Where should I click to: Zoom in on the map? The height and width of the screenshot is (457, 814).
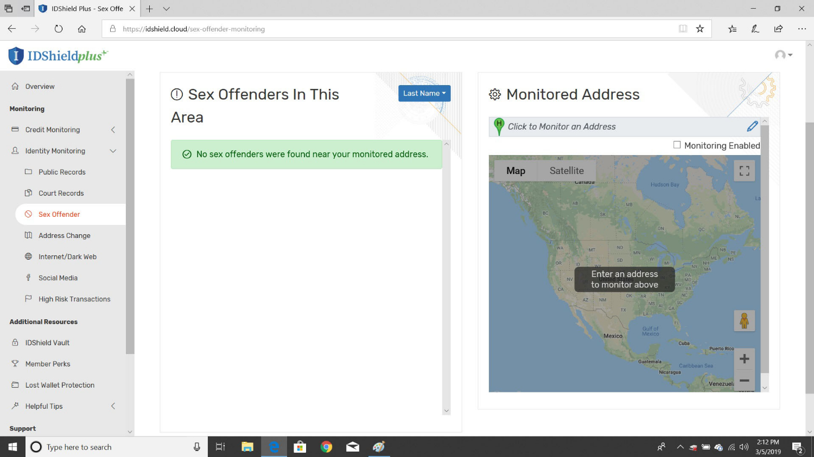click(x=745, y=359)
